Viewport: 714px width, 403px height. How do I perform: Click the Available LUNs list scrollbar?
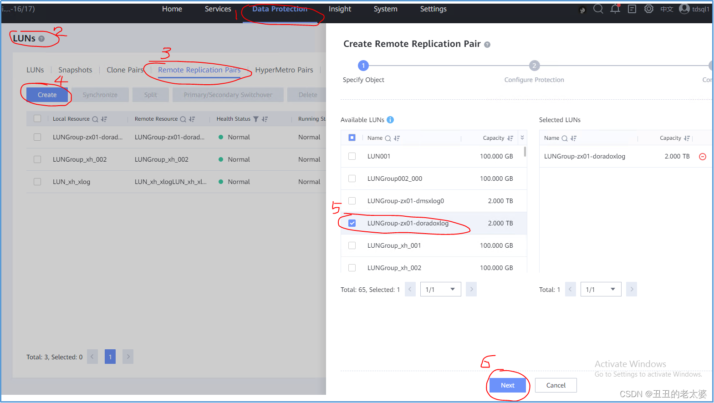click(525, 152)
